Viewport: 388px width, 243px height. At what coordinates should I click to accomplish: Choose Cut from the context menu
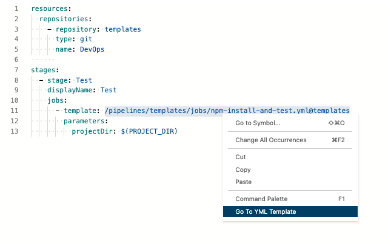click(241, 157)
